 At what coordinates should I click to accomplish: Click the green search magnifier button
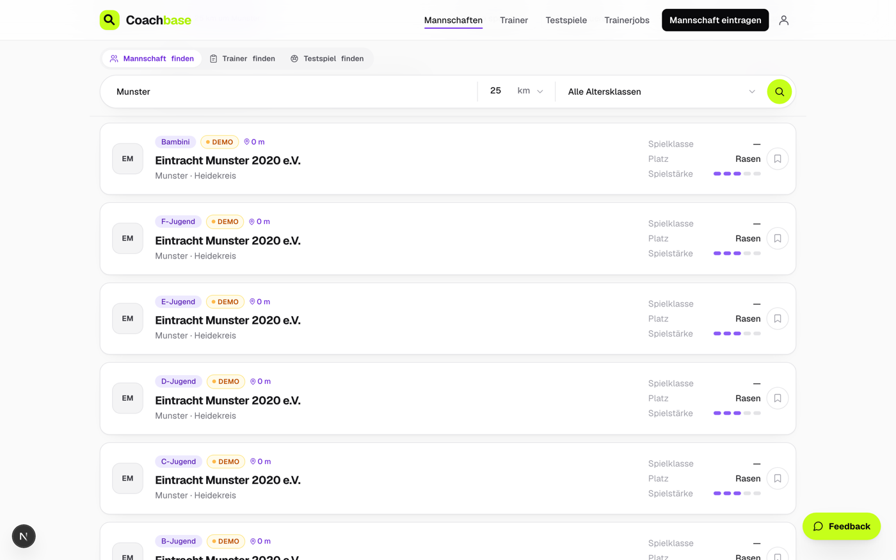tap(779, 92)
